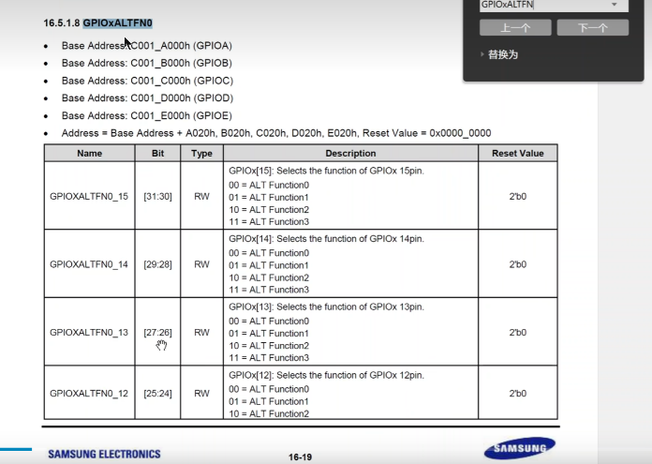Click the [31:30] bit cell
The image size is (652, 464).
pos(157,197)
